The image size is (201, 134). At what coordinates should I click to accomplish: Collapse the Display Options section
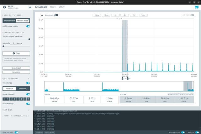coord(29,79)
